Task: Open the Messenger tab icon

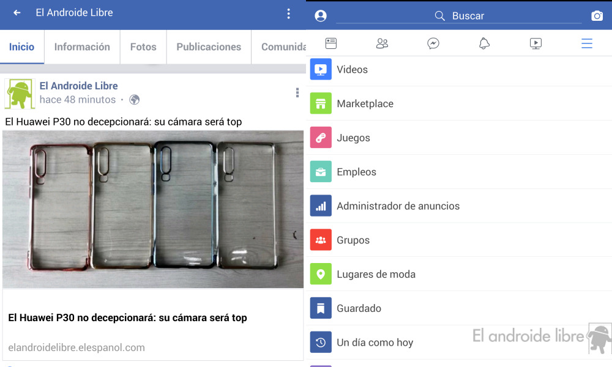Action: pos(433,43)
